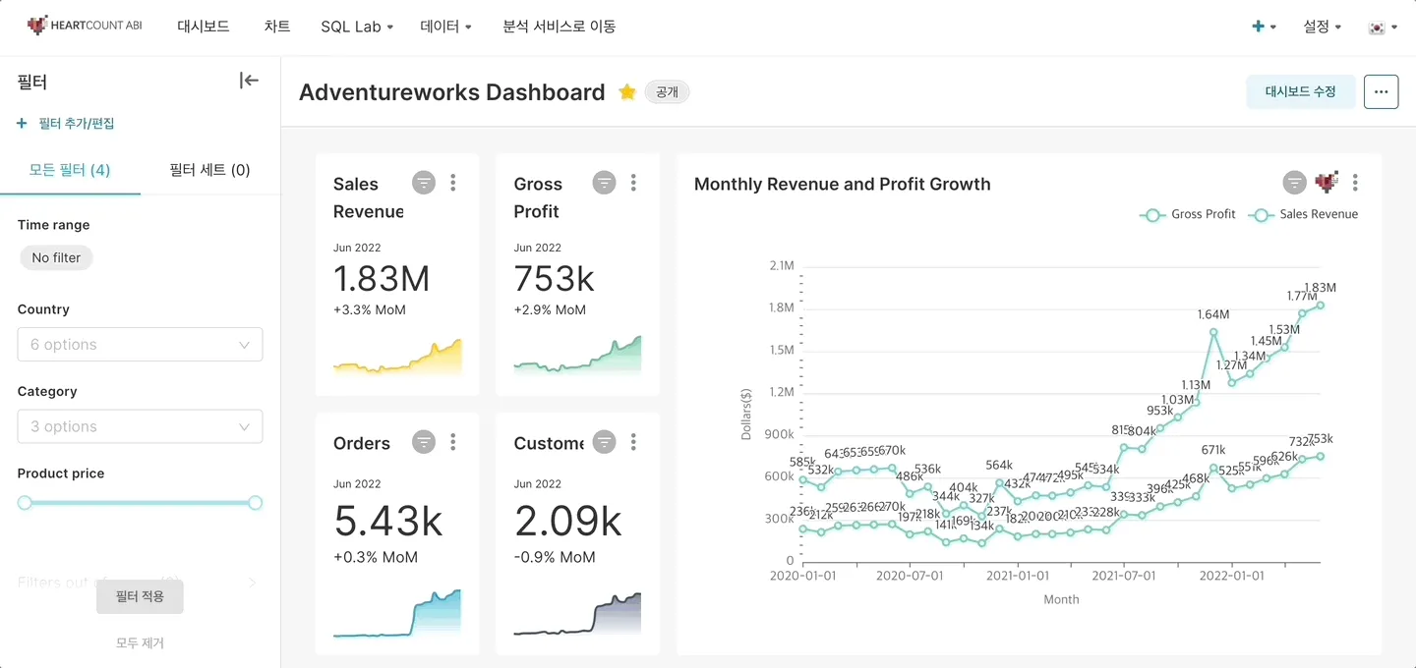Unfavorite dashboard with the star icon
Screen dimensions: 1416x668
tap(627, 92)
